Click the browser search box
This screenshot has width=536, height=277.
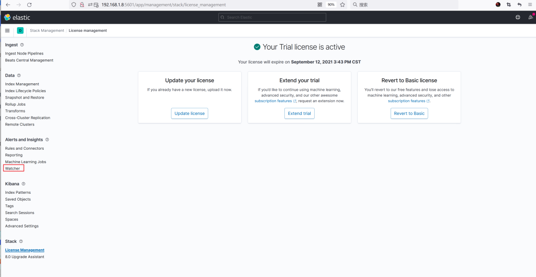[x=404, y=5]
